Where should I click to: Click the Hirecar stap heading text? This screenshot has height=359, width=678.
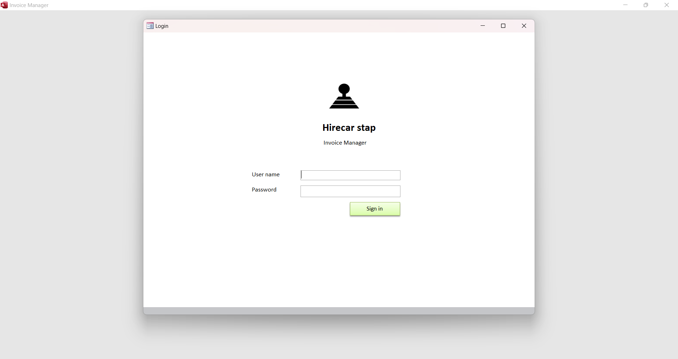coord(349,128)
